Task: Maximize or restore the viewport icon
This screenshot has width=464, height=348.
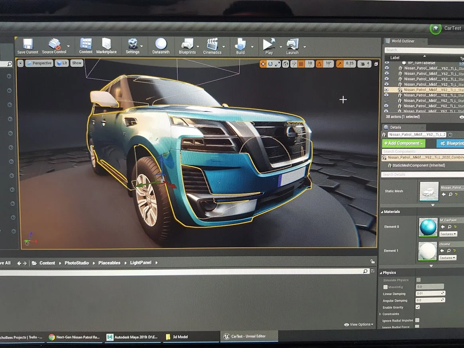Action: click(x=376, y=64)
